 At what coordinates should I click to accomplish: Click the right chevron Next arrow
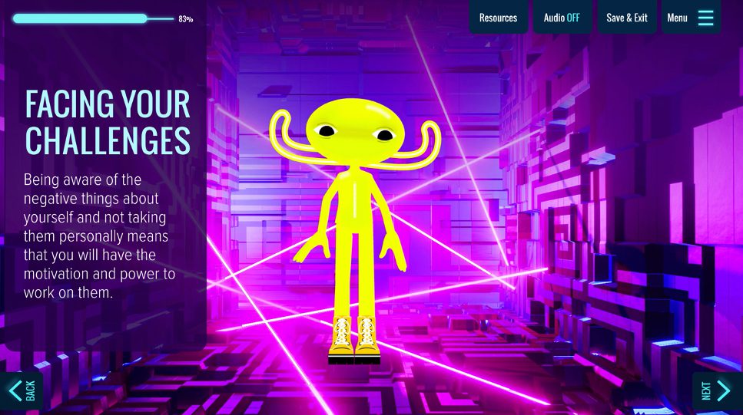tap(724, 390)
